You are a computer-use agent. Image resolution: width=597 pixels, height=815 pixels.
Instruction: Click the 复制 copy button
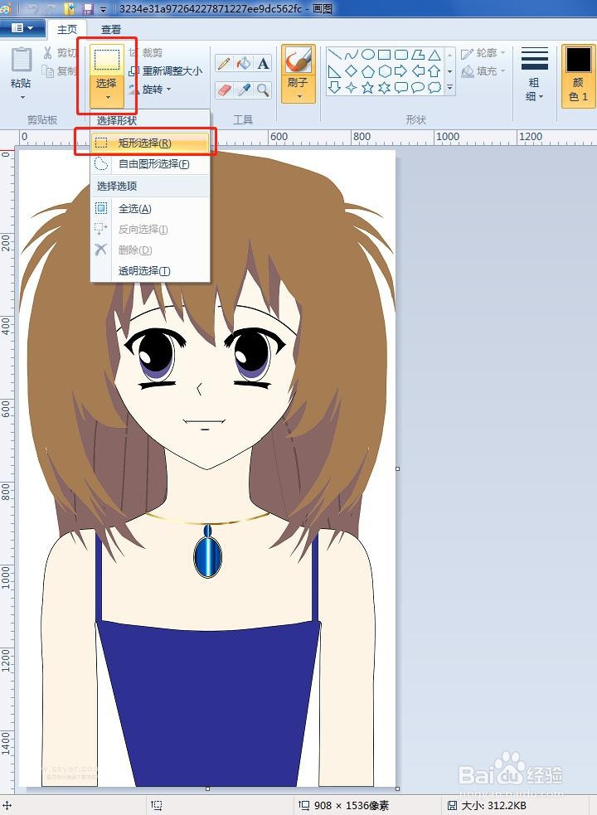[x=59, y=70]
